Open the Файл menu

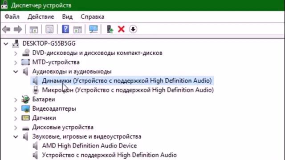point(12,17)
